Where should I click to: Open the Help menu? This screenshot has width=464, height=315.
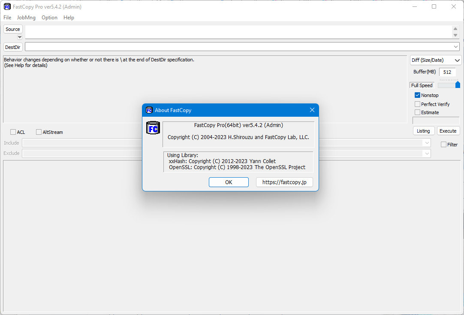click(x=69, y=18)
